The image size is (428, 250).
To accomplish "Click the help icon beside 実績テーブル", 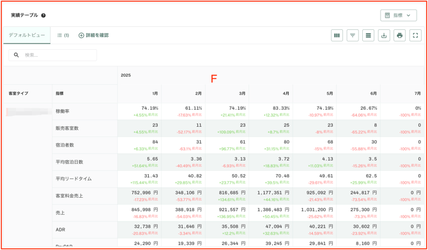I will [x=43, y=15].
